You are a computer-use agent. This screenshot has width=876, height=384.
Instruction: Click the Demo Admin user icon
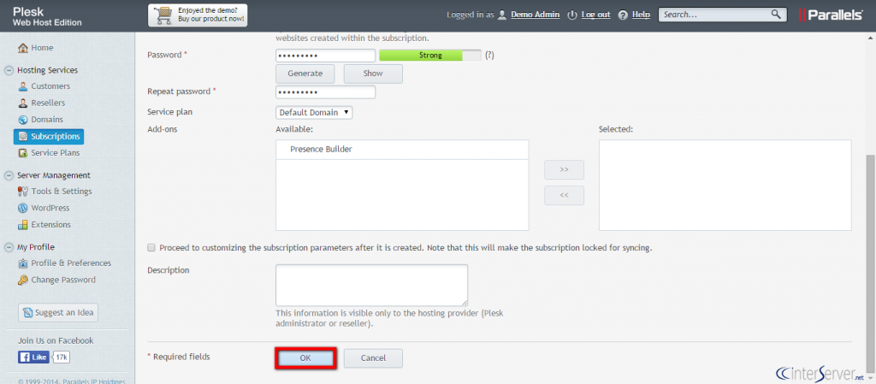click(502, 15)
